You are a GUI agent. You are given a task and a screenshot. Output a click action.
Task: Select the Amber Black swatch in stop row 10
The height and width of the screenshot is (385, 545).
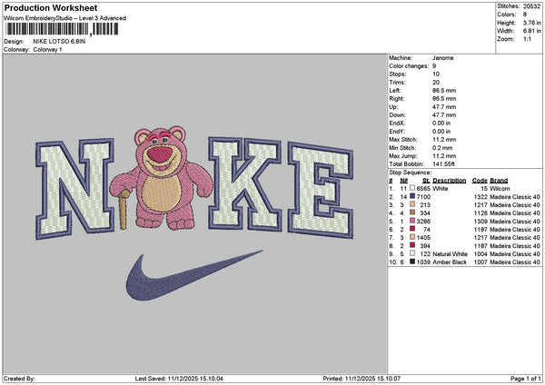click(x=412, y=262)
